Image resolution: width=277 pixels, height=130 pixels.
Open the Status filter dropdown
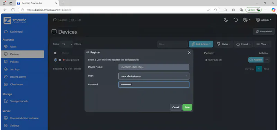pos(224,44)
